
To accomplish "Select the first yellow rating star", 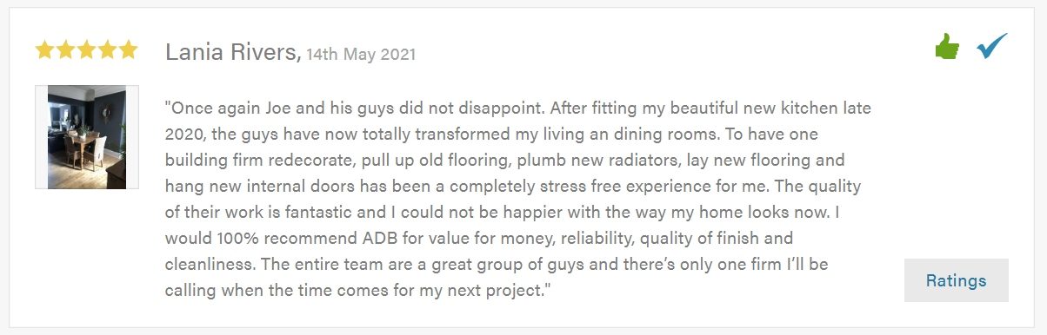I will pos(44,49).
